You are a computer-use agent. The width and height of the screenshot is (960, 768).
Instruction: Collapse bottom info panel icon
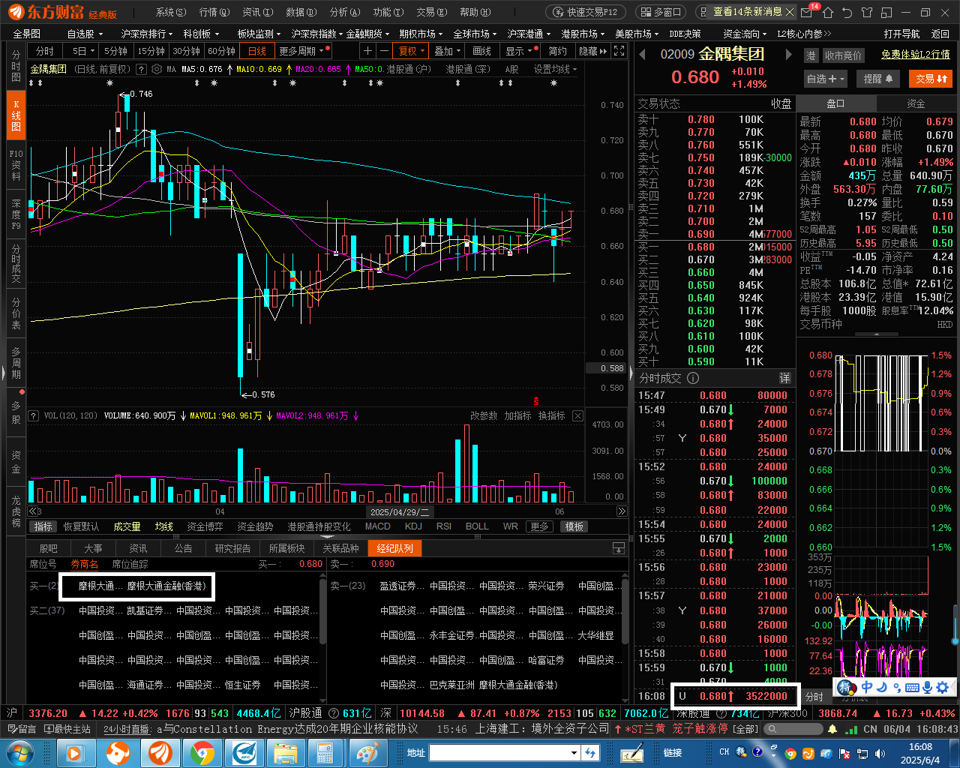(619, 548)
